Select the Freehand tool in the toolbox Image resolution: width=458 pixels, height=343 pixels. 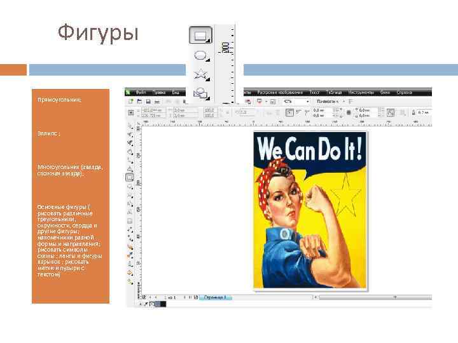point(130,161)
